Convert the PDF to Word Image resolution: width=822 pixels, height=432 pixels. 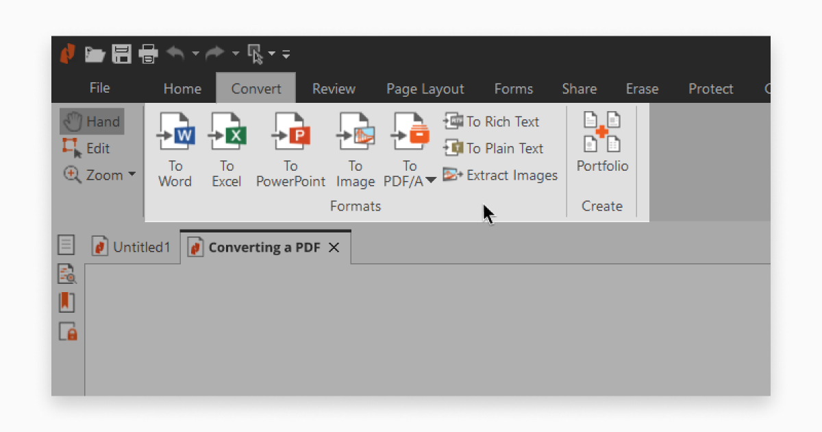coord(175,147)
